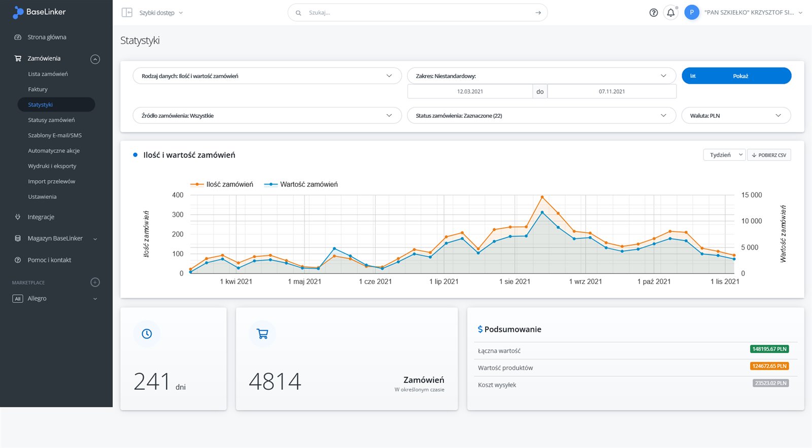Add marketplace with plus icon
The height and width of the screenshot is (448, 812).
(95, 283)
